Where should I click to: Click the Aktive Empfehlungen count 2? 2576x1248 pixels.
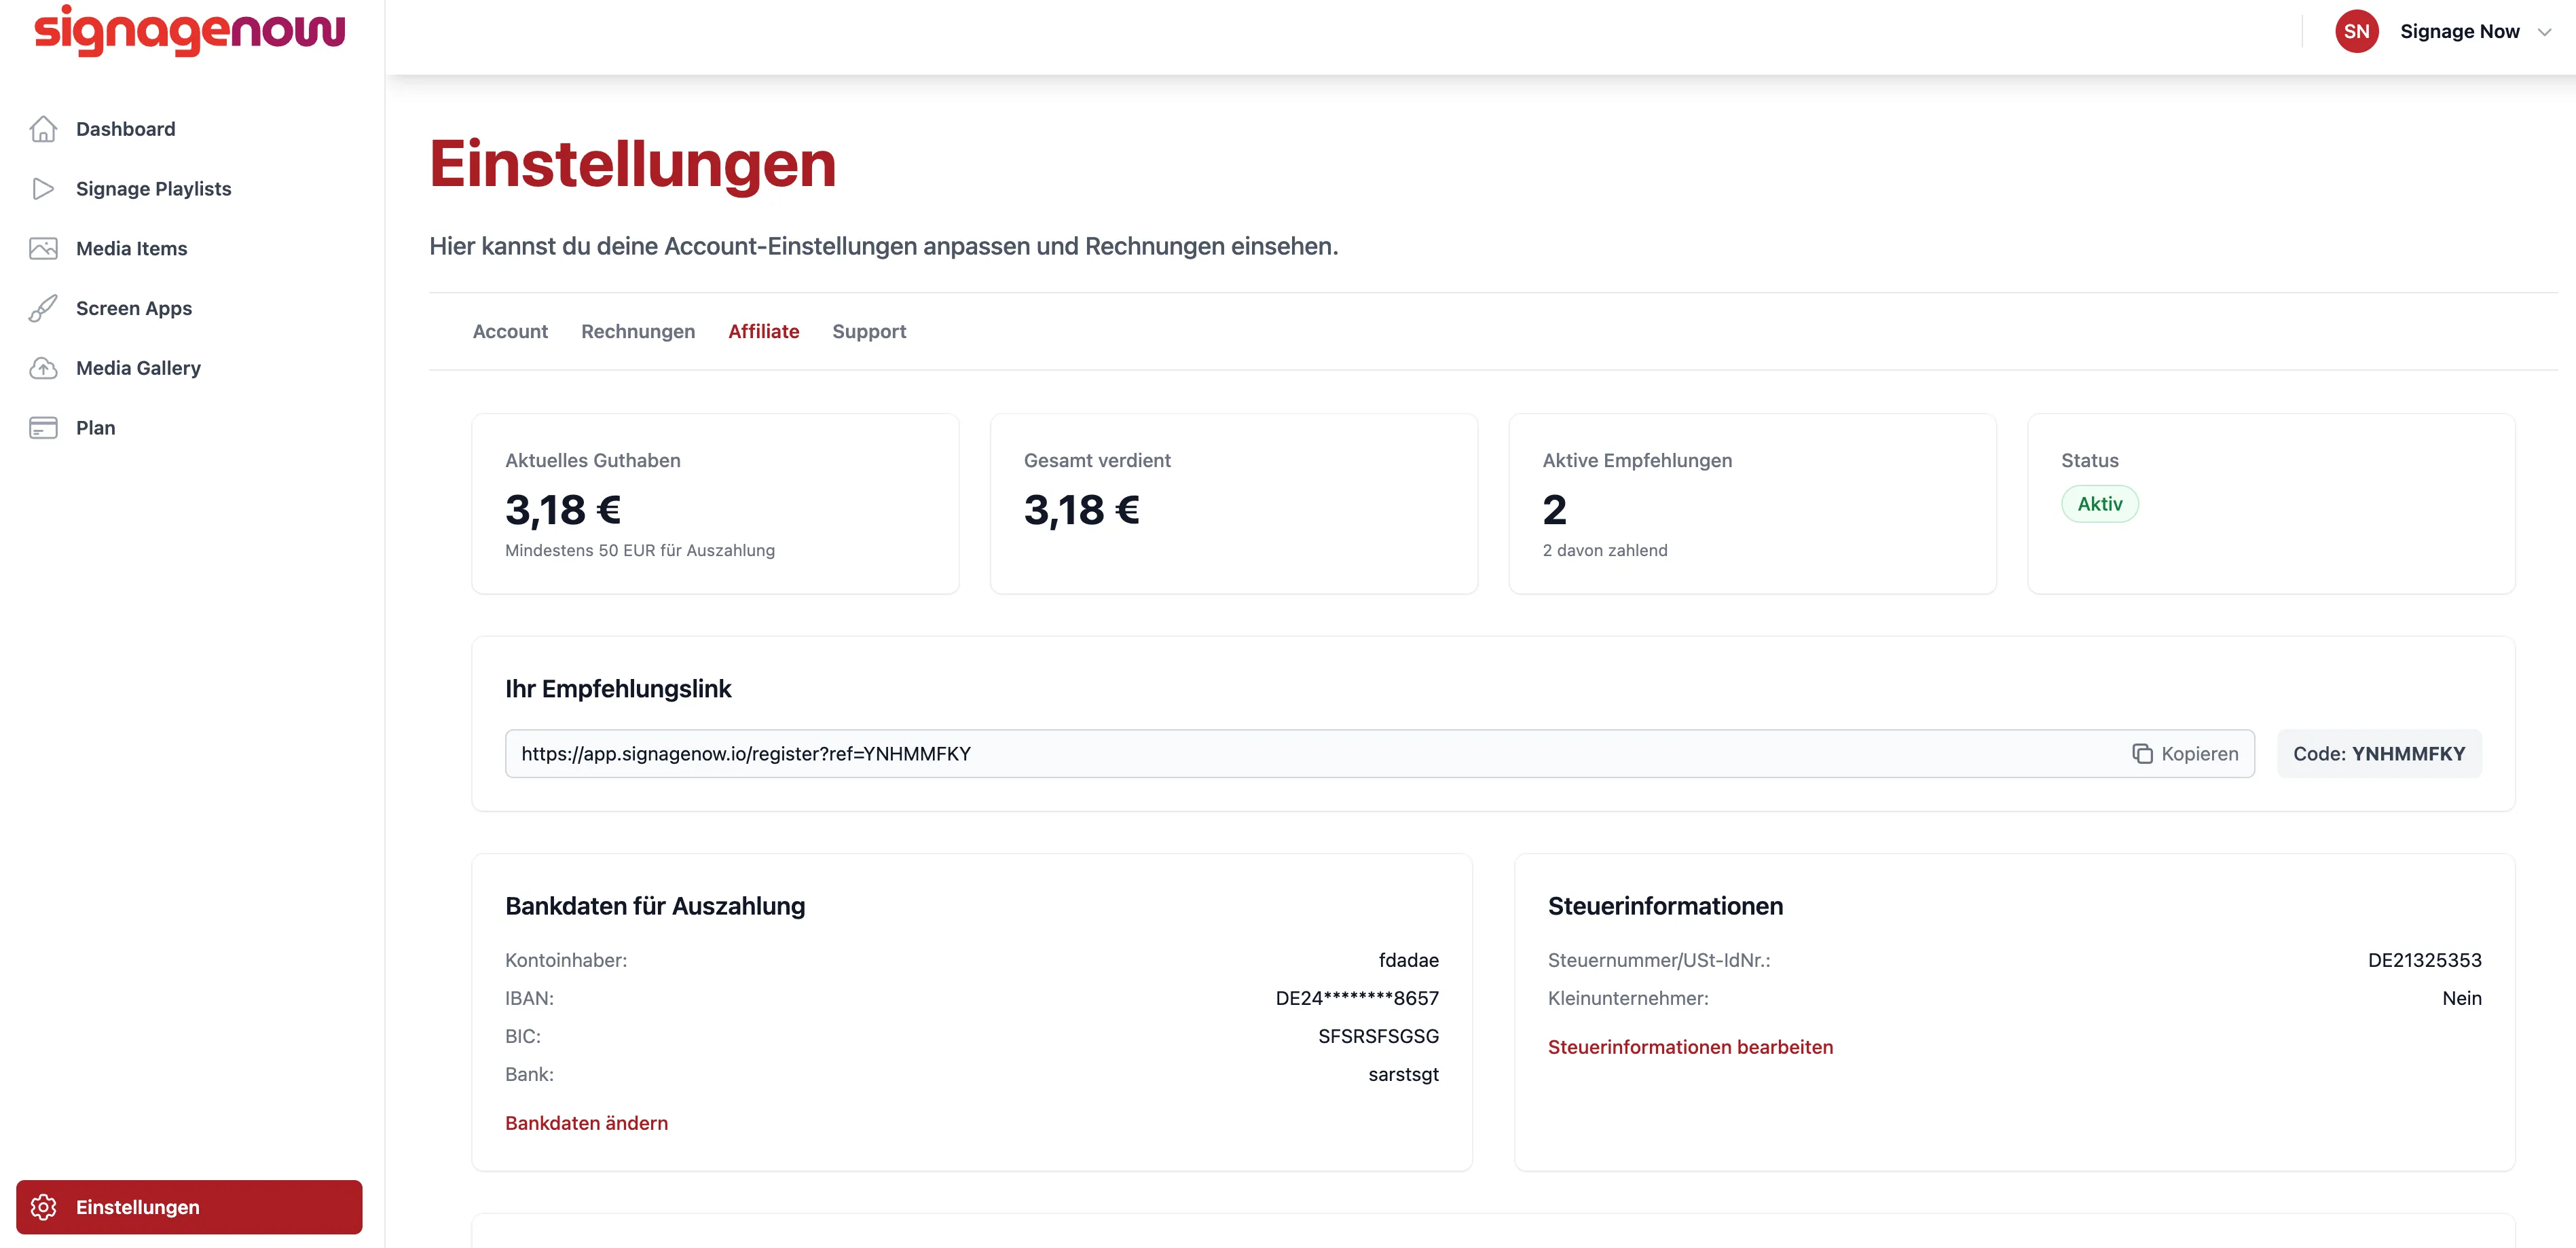tap(1555, 510)
